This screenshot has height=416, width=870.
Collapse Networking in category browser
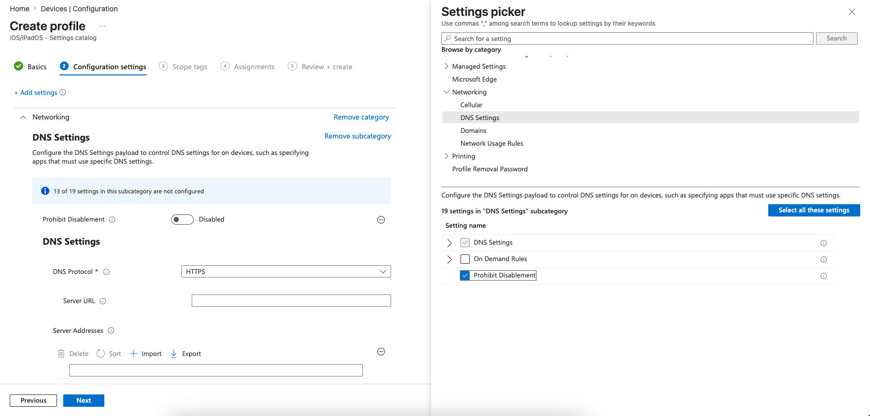pyautogui.click(x=446, y=92)
